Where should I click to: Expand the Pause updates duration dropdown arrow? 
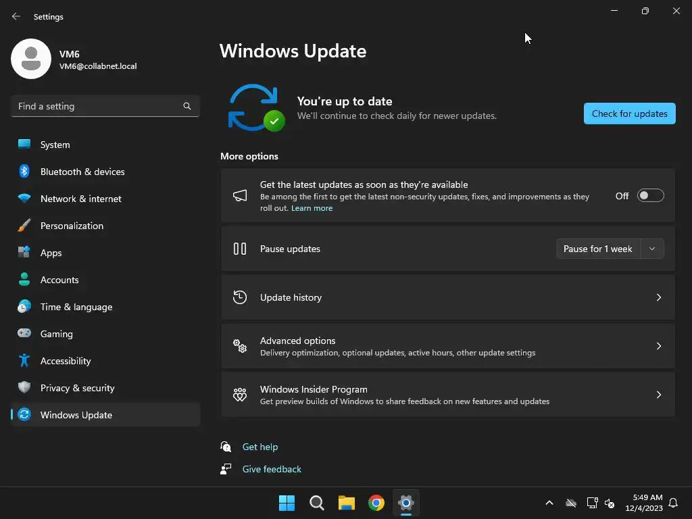click(652, 249)
